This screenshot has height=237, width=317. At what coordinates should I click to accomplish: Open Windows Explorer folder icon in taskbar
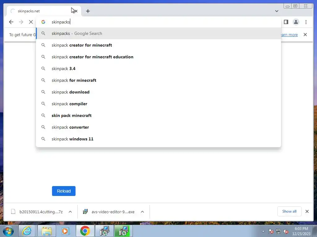pyautogui.click(x=46, y=231)
